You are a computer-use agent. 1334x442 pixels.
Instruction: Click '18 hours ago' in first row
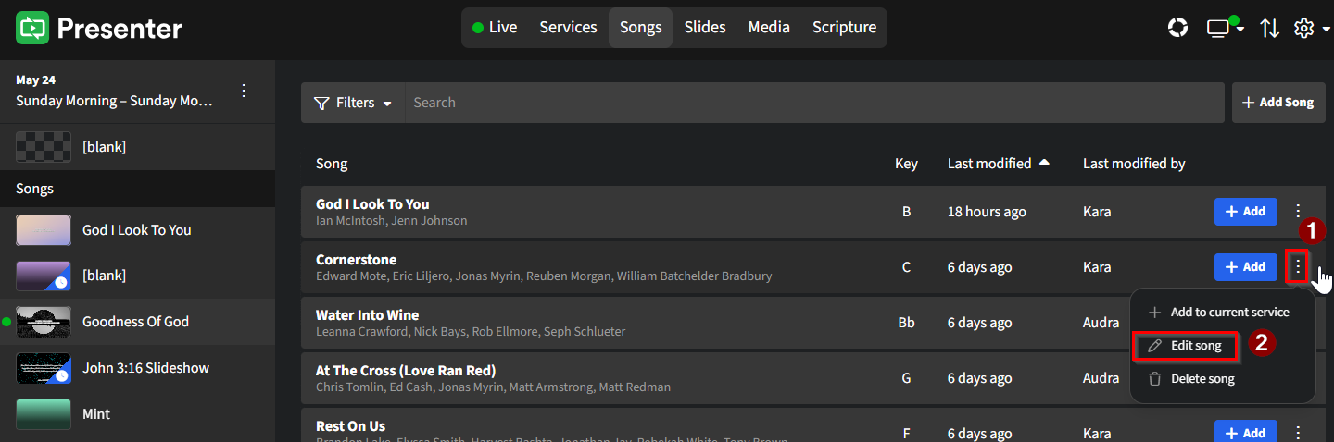click(987, 212)
